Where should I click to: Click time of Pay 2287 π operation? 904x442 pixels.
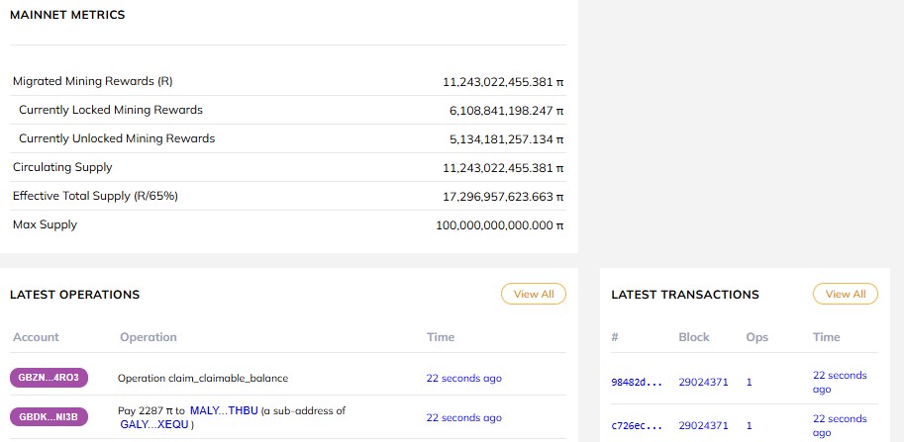point(464,418)
